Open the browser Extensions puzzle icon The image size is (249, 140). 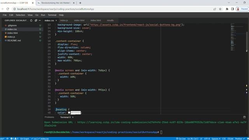pos(227,9)
